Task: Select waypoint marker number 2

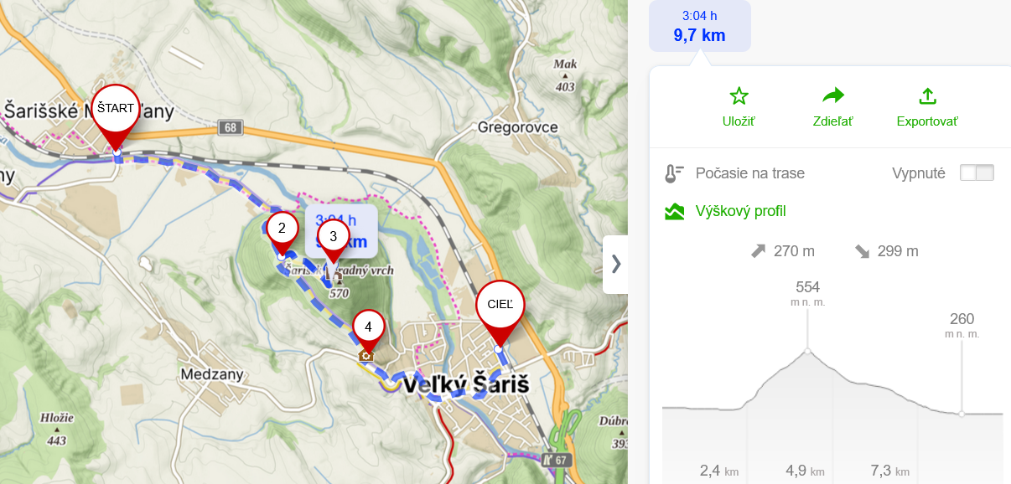Action: coord(282,228)
